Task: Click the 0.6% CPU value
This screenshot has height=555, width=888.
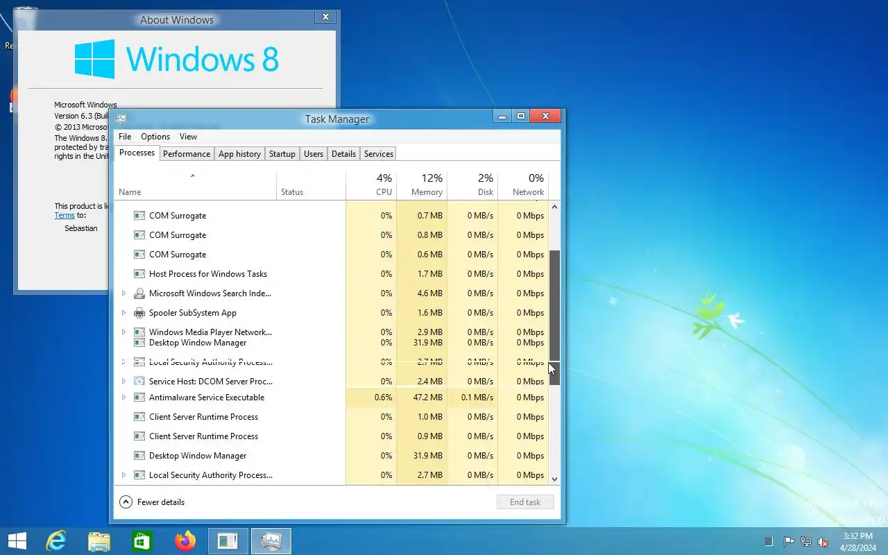Action: [383, 398]
